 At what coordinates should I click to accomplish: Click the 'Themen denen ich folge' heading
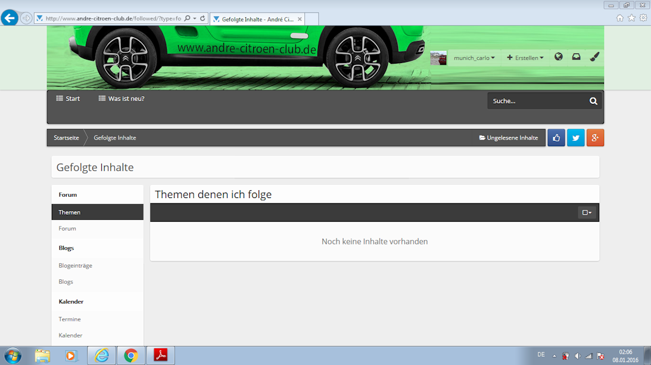coord(213,194)
